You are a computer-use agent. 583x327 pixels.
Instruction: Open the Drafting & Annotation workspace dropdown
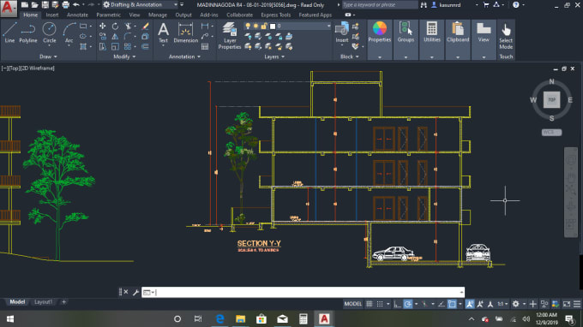tap(140, 5)
